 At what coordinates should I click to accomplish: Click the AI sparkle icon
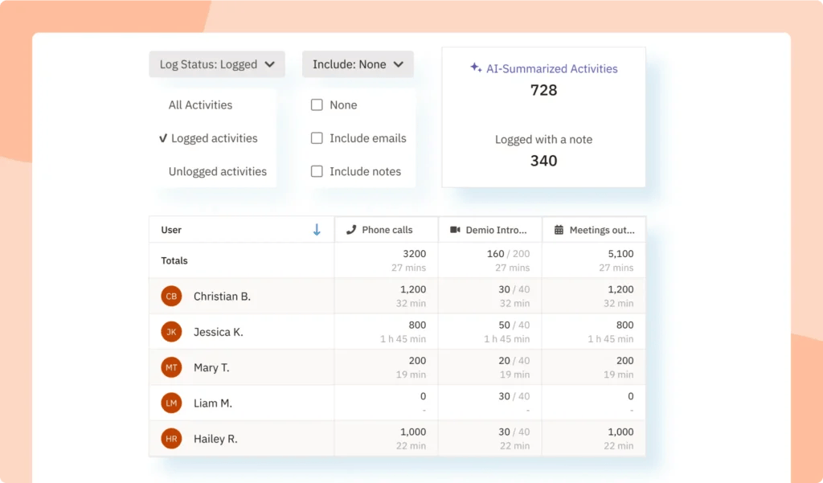(476, 68)
